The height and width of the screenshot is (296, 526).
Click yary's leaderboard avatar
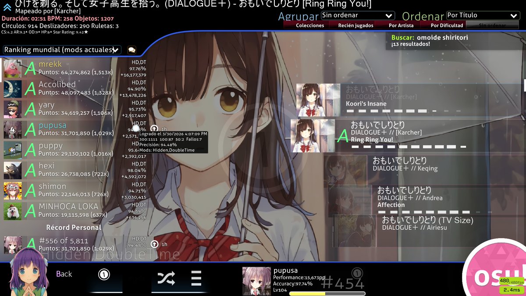click(13, 110)
